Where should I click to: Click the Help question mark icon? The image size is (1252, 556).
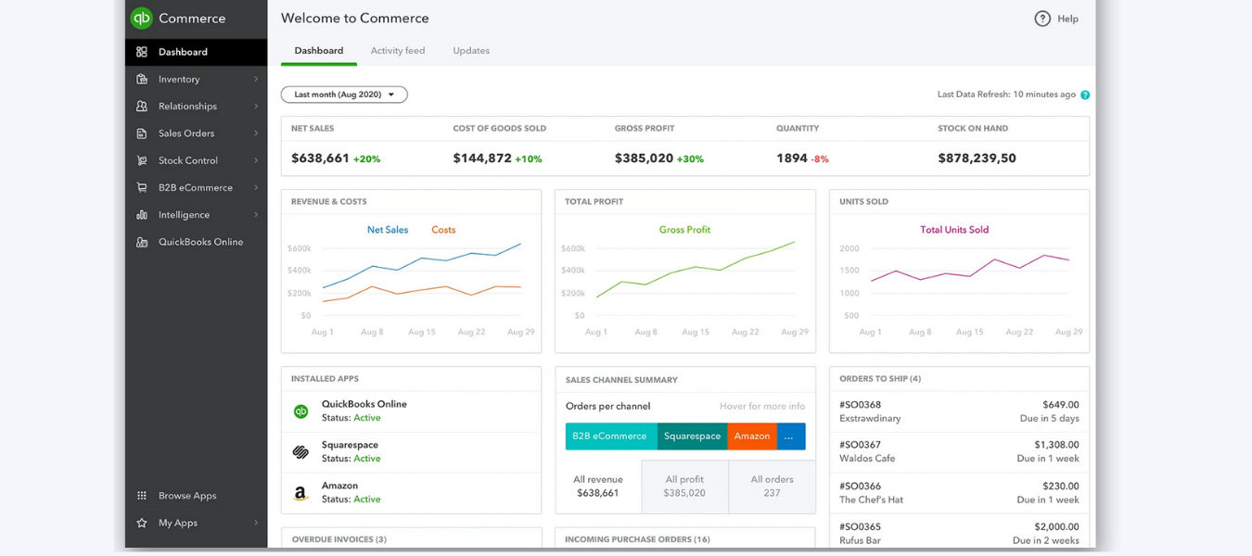tap(1042, 18)
